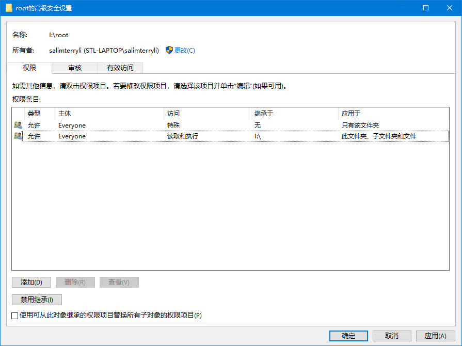462x346 pixels.
Task: Cancel the dialog with 取消
Action: [x=392, y=336]
